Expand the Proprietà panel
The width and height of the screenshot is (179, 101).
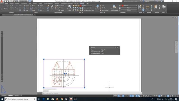pos(123,12)
